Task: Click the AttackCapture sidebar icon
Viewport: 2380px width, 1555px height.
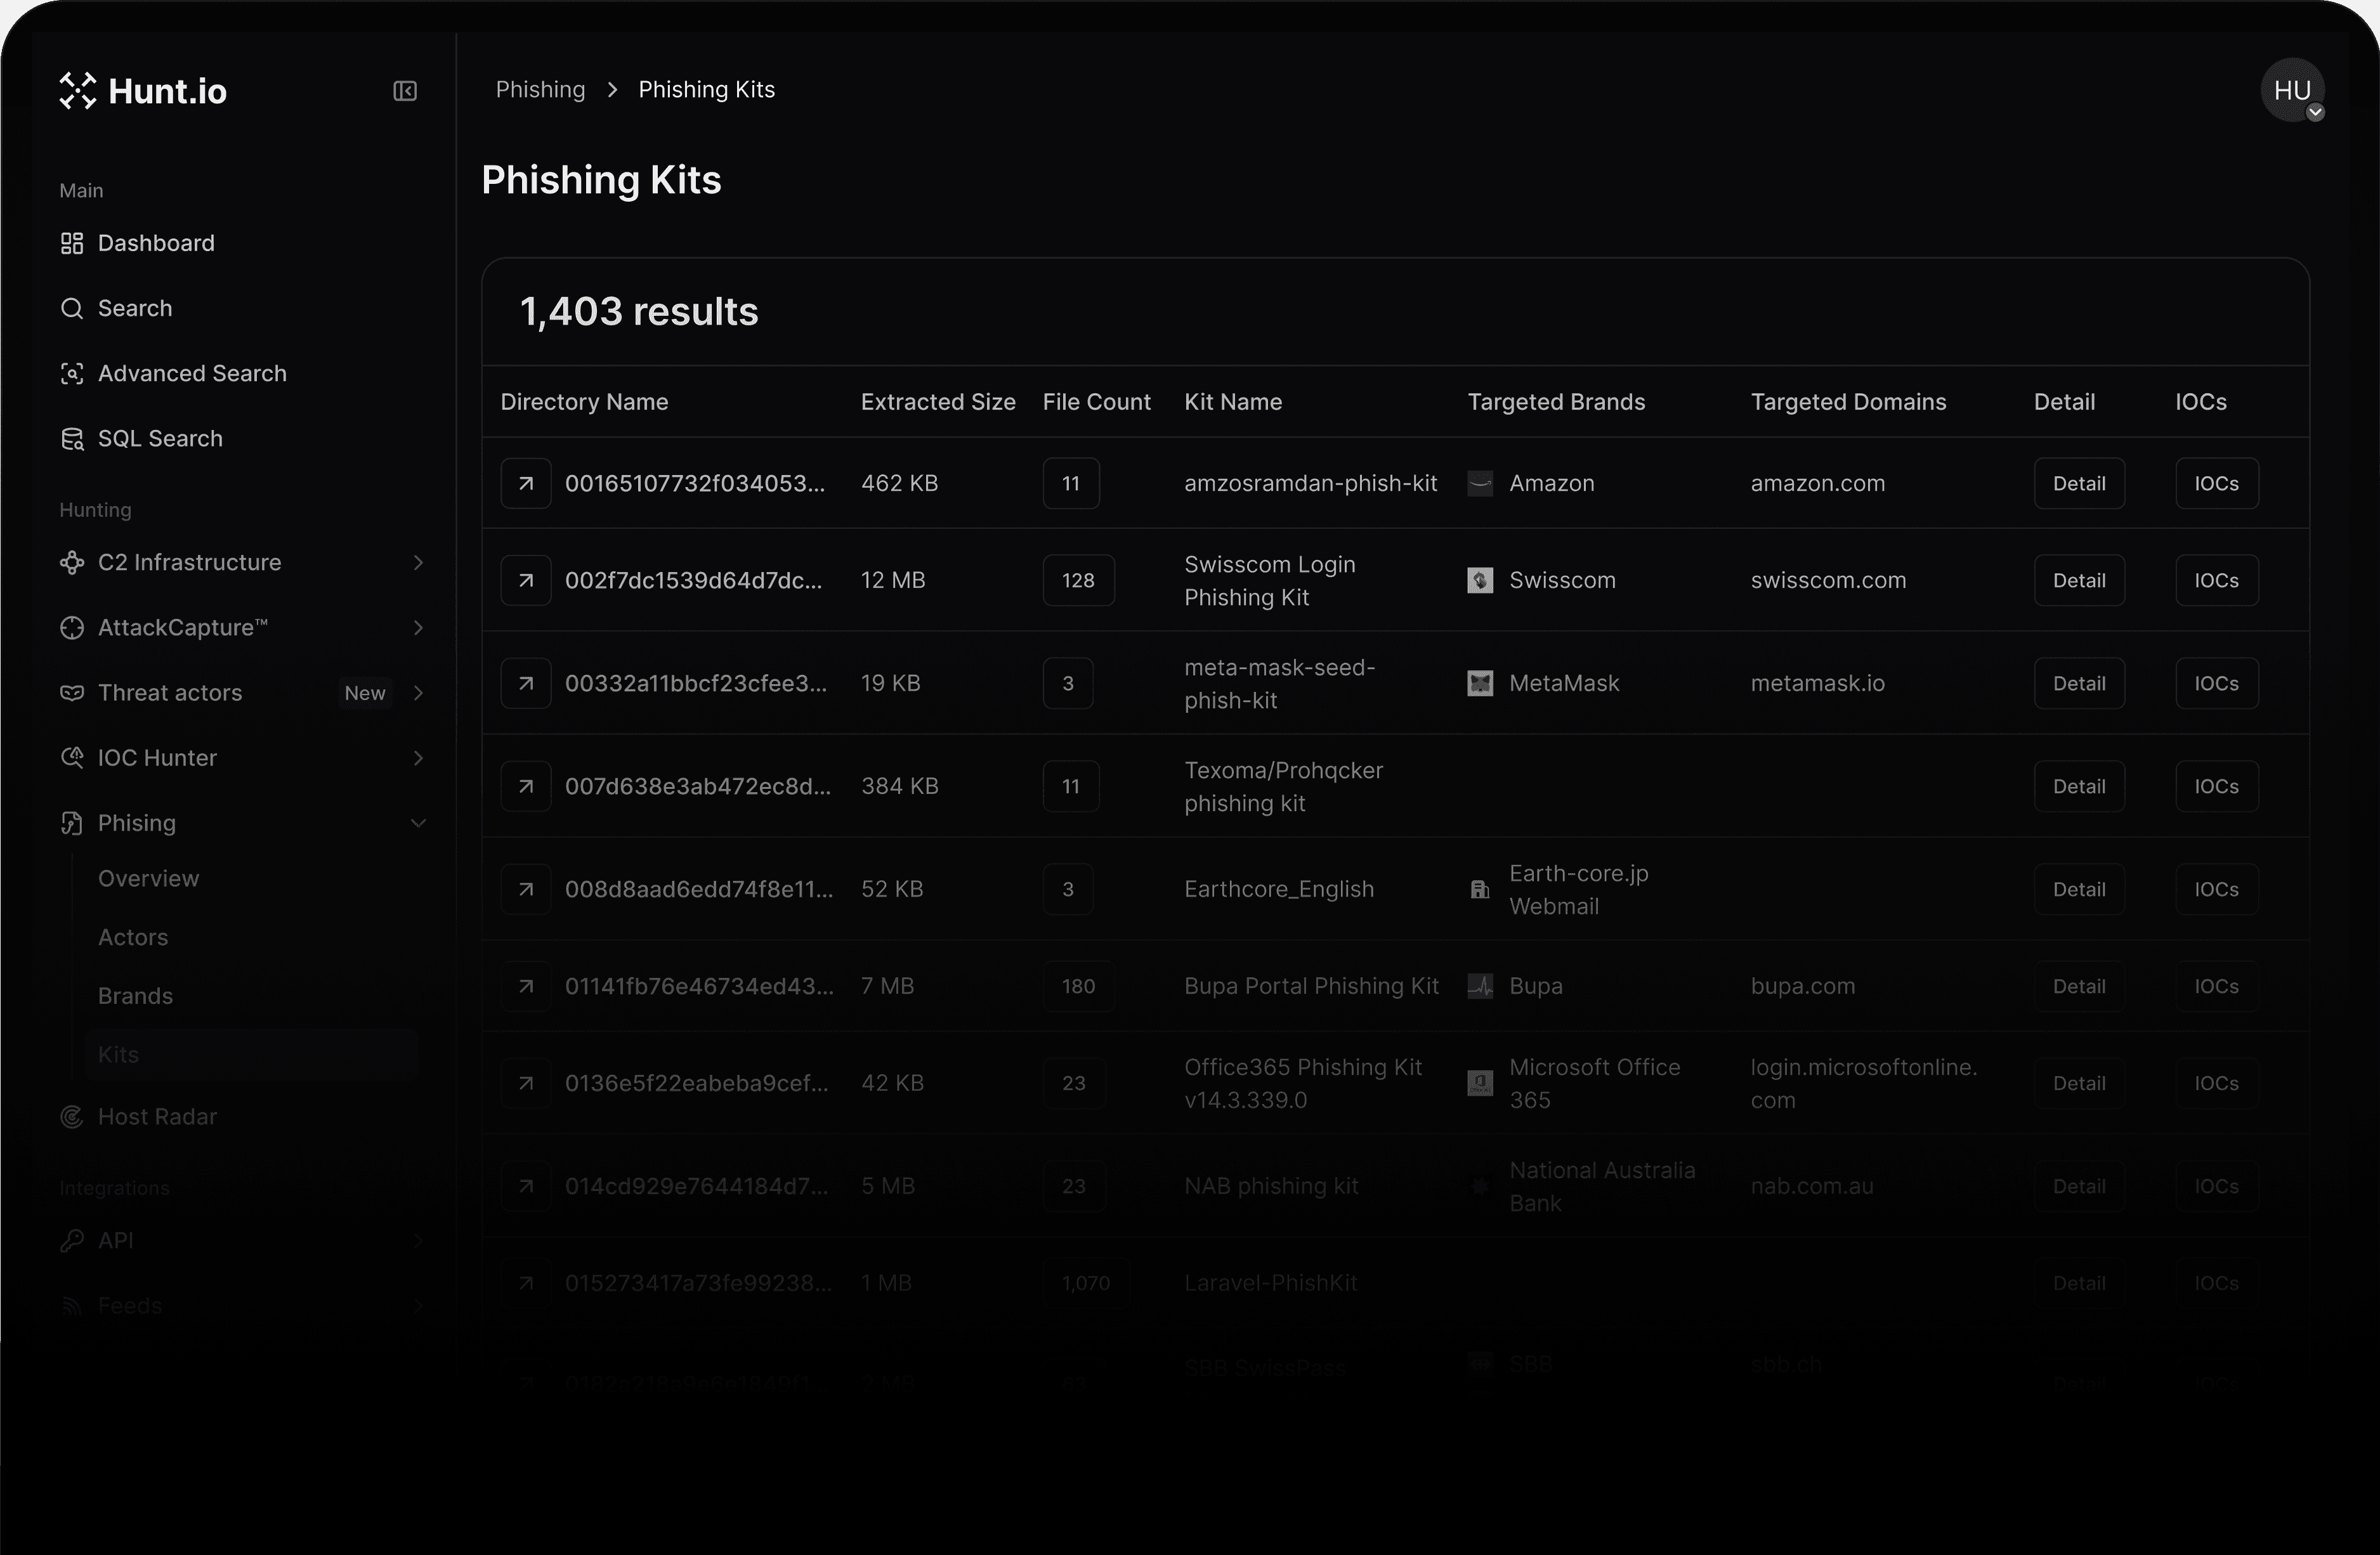Action: point(72,628)
